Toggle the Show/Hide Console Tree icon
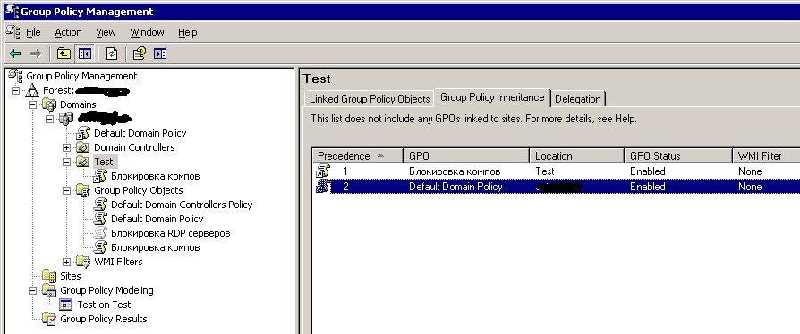 (x=84, y=54)
